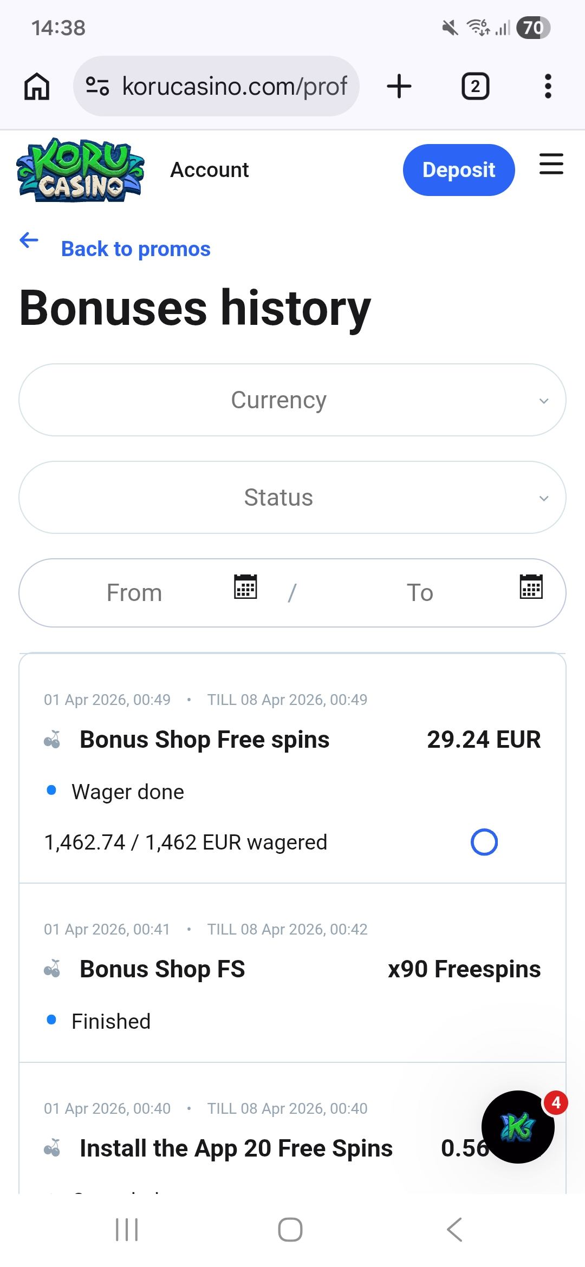The width and height of the screenshot is (585, 1267).
Task: Open the From date calendar picker
Action: coord(245,587)
